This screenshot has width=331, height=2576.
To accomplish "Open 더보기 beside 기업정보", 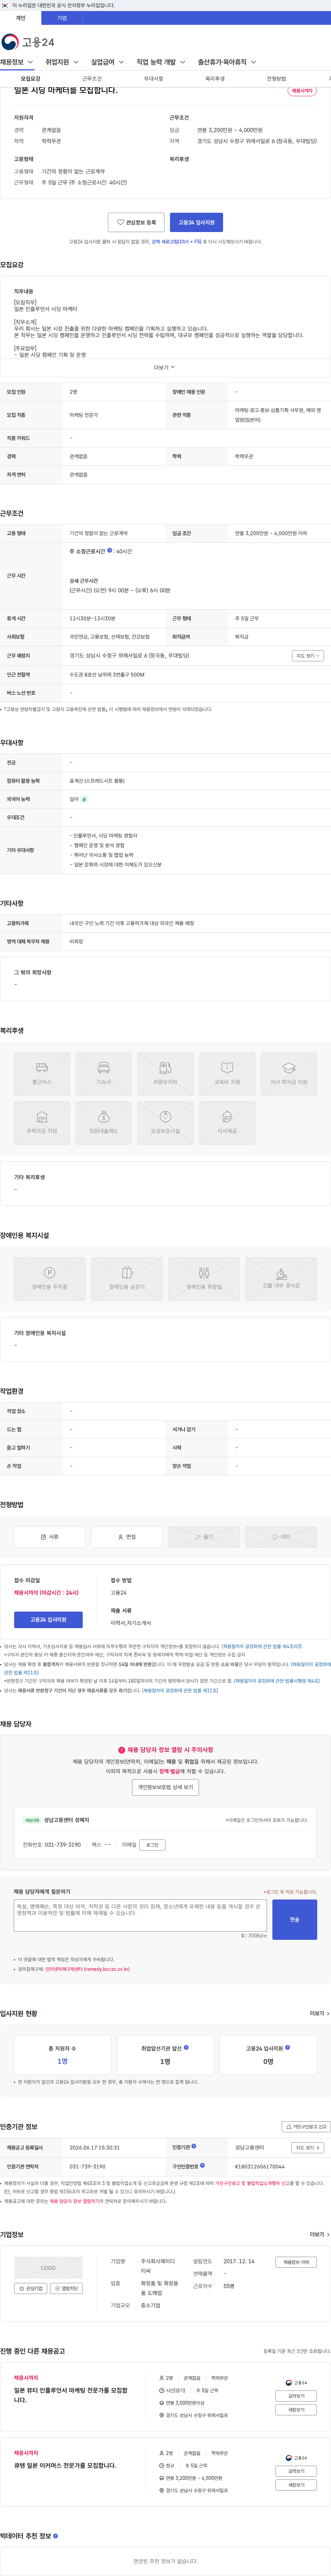I will point(319,2234).
